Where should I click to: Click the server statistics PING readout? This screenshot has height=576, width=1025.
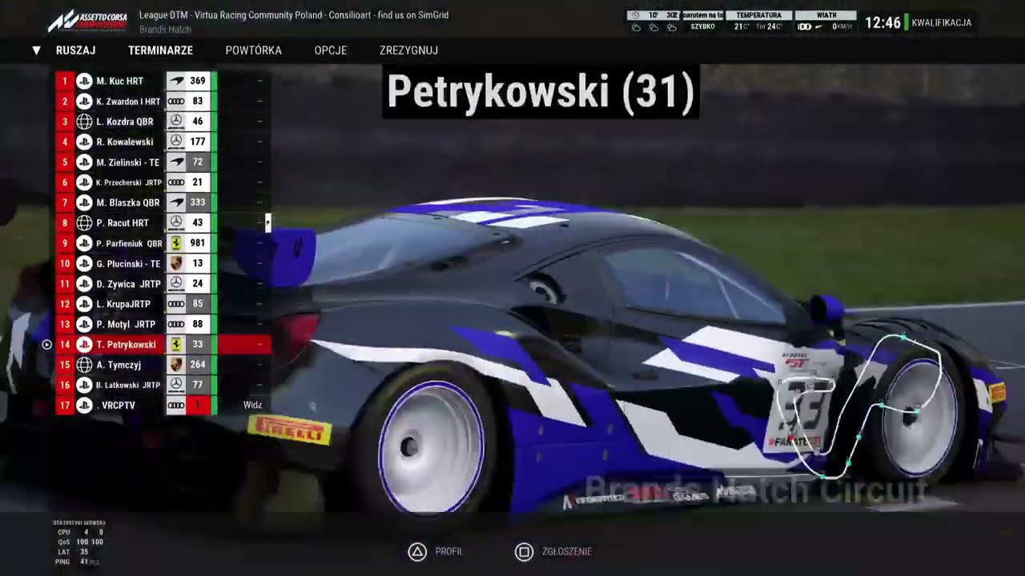coord(78,562)
